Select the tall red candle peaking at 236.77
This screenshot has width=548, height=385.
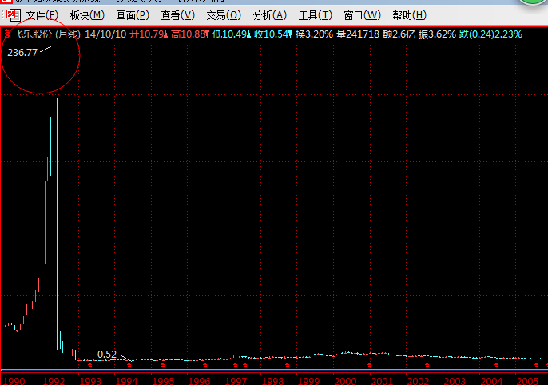54,140
